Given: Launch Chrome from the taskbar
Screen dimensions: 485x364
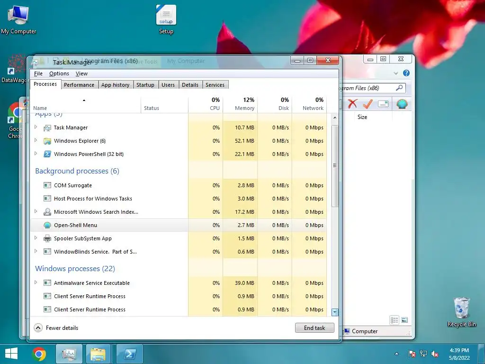Looking at the screenshot, I should [39, 354].
